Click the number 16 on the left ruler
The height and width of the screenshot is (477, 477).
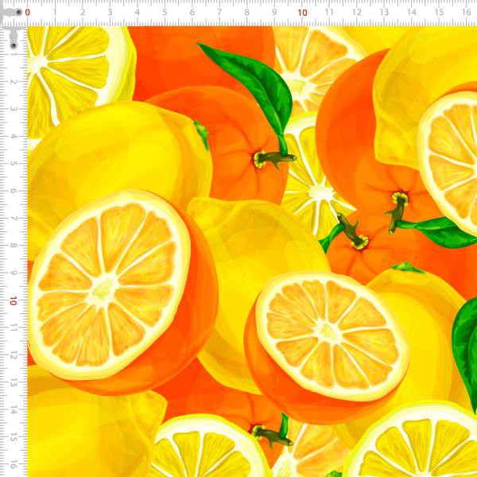click(x=13, y=463)
